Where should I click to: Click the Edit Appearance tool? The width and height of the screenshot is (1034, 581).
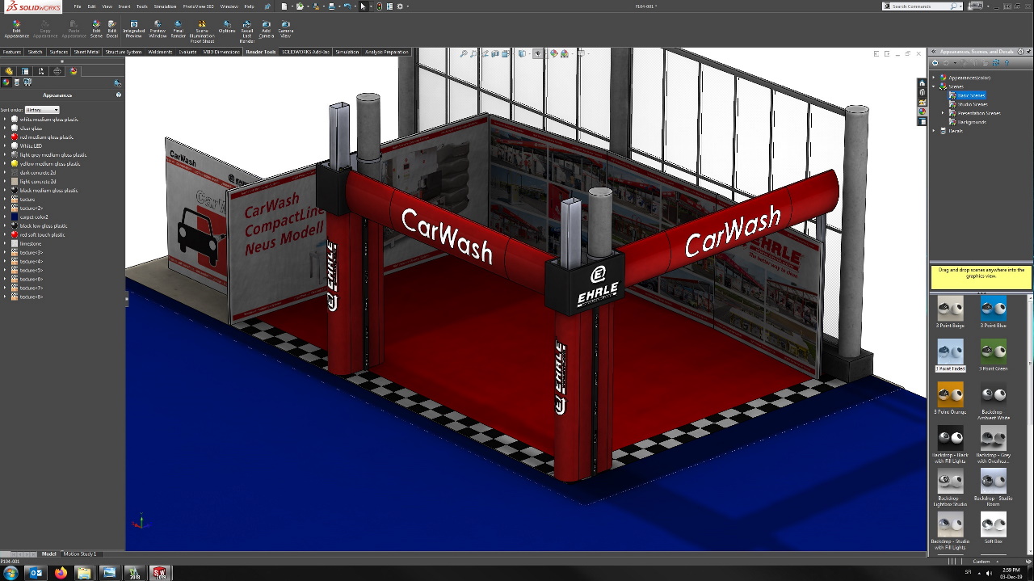click(16, 28)
